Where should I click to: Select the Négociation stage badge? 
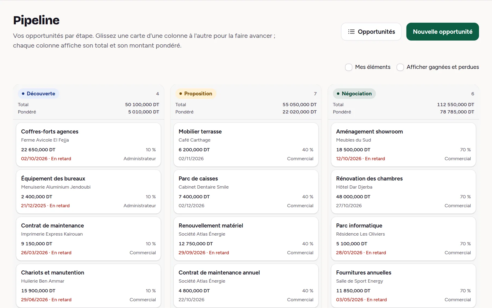[354, 93]
